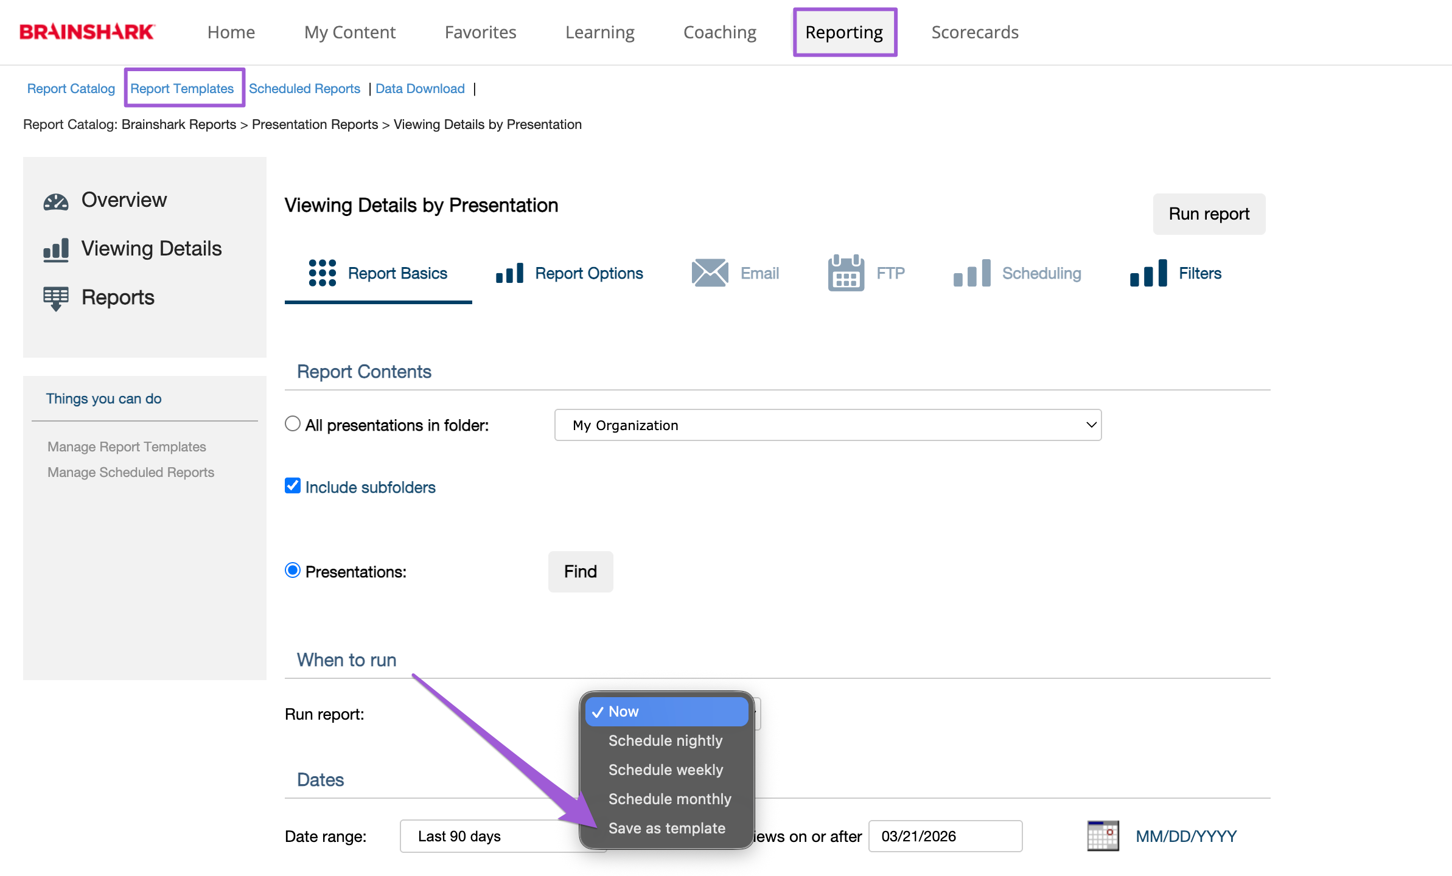This screenshot has height=876, width=1452.
Task: Select the All presentations in folder radio
Action: point(293,424)
